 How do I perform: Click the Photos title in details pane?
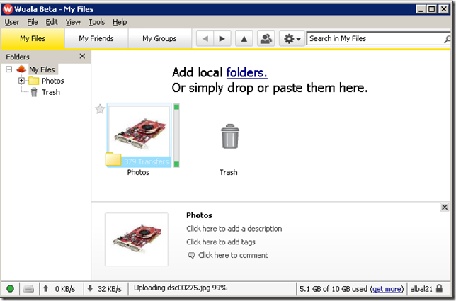(x=199, y=215)
